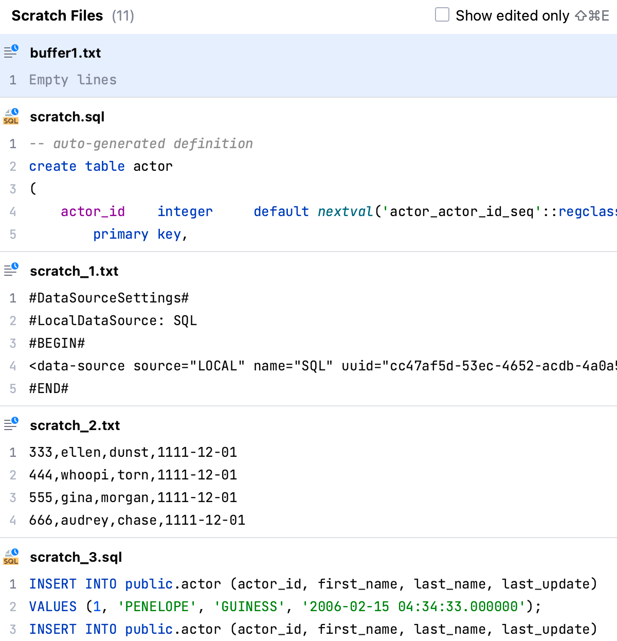
Task: Click the create table actor line
Action: click(101, 166)
